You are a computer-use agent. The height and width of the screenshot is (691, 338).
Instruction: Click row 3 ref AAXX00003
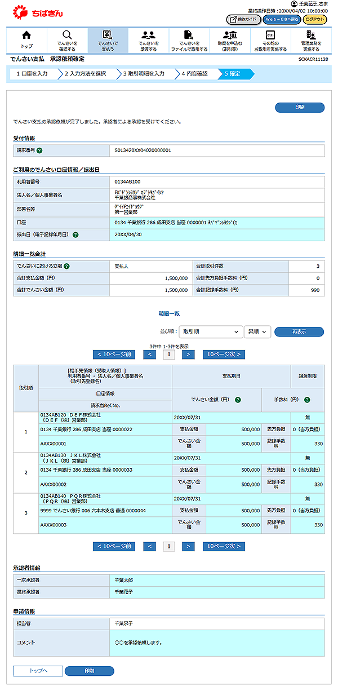click(x=54, y=525)
